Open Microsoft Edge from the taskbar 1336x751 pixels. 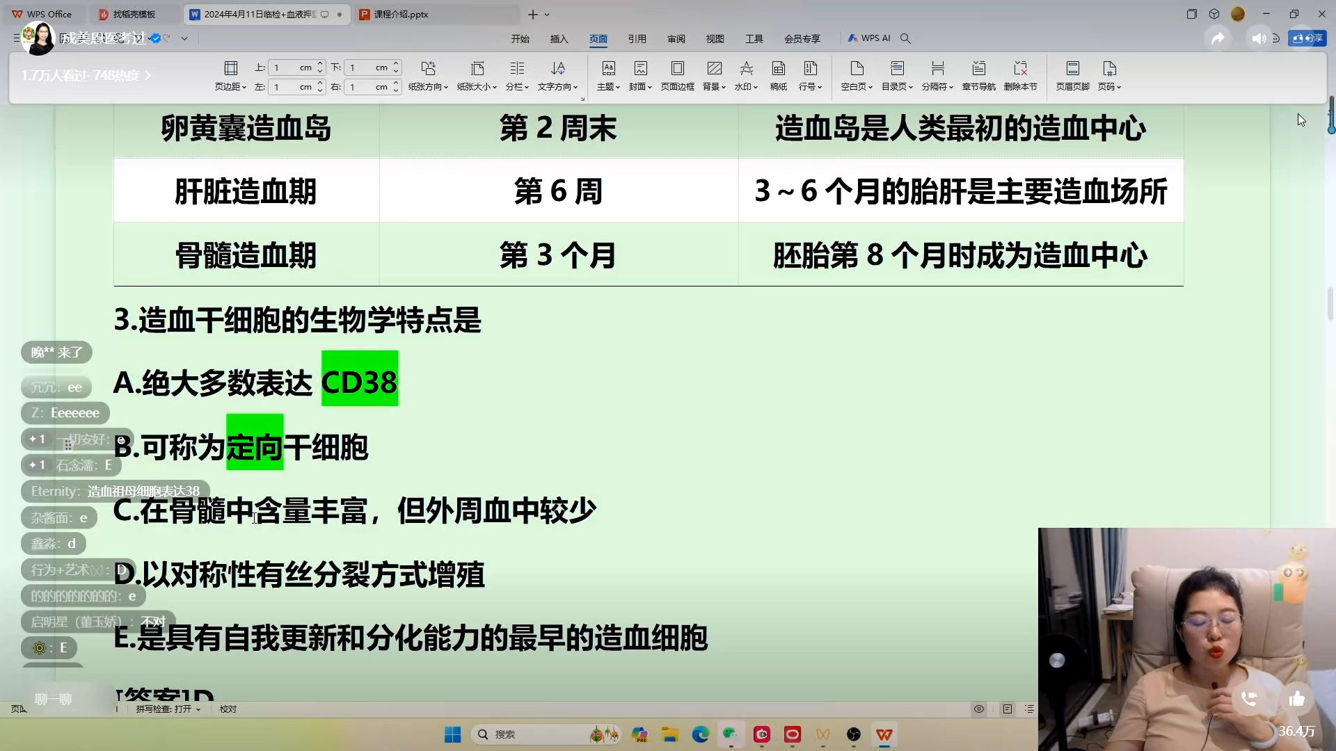click(700, 734)
